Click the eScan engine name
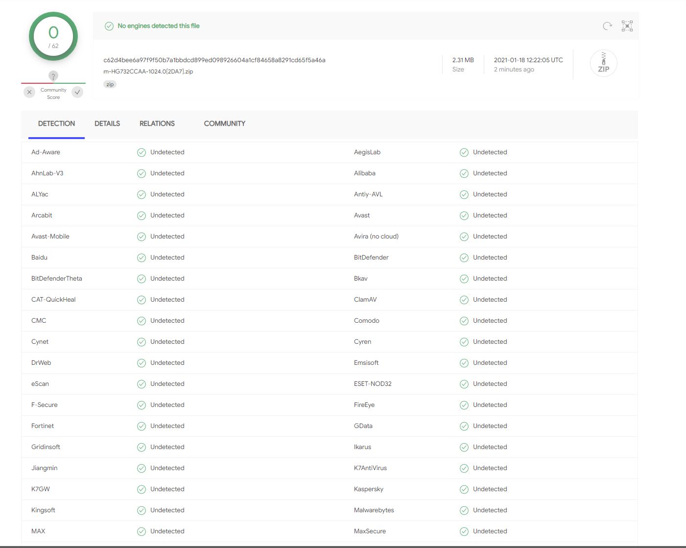686x548 pixels. [40, 384]
